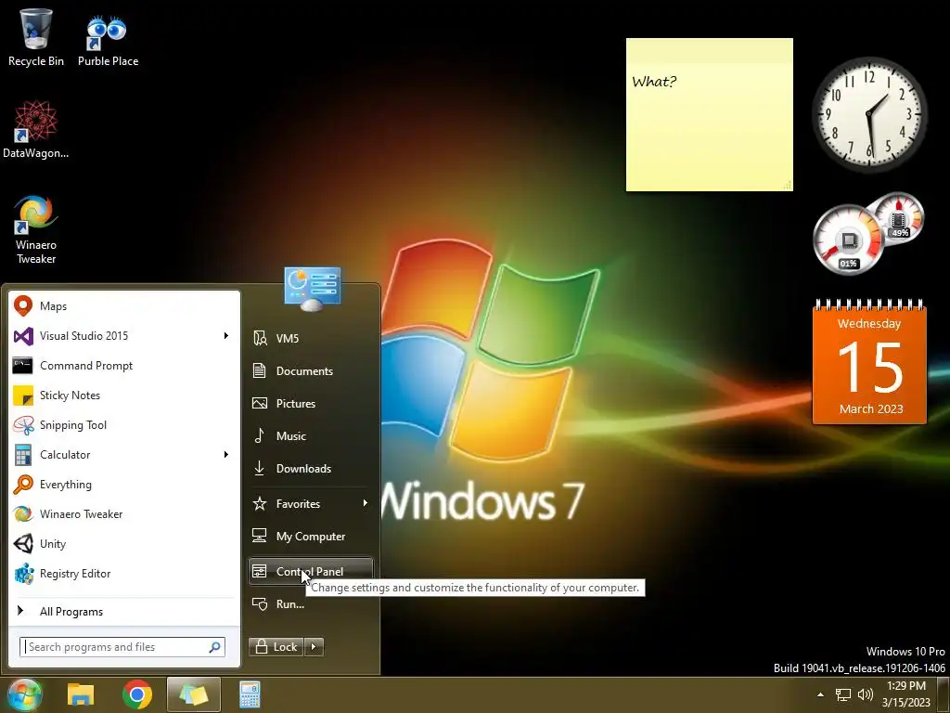950x713 pixels.
Task: Expand the Visual Studio 2015 jump list arrow
Action: [226, 336]
